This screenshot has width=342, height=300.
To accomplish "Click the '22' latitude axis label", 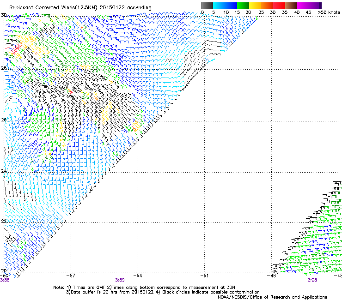I will pos(4,221).
